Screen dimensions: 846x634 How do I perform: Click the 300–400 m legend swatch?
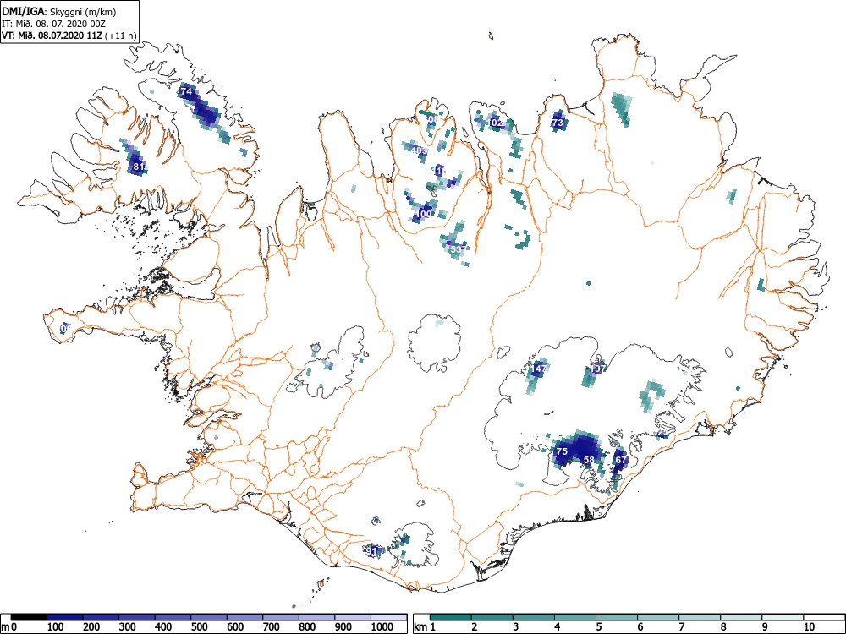(x=137, y=617)
